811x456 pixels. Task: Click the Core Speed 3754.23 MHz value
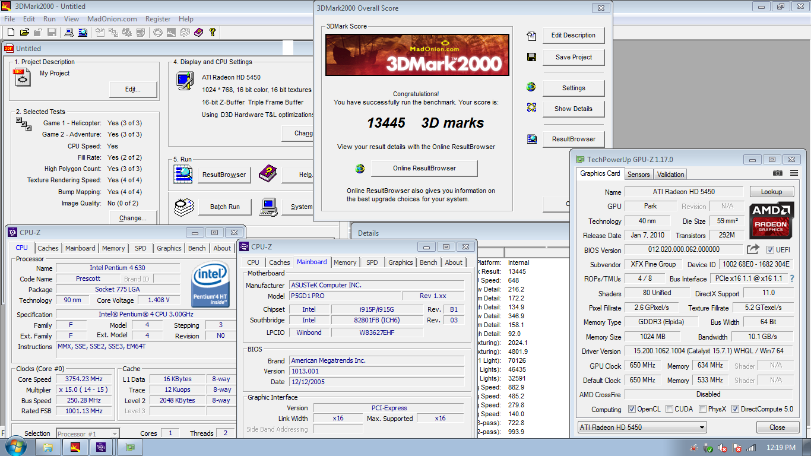84,379
